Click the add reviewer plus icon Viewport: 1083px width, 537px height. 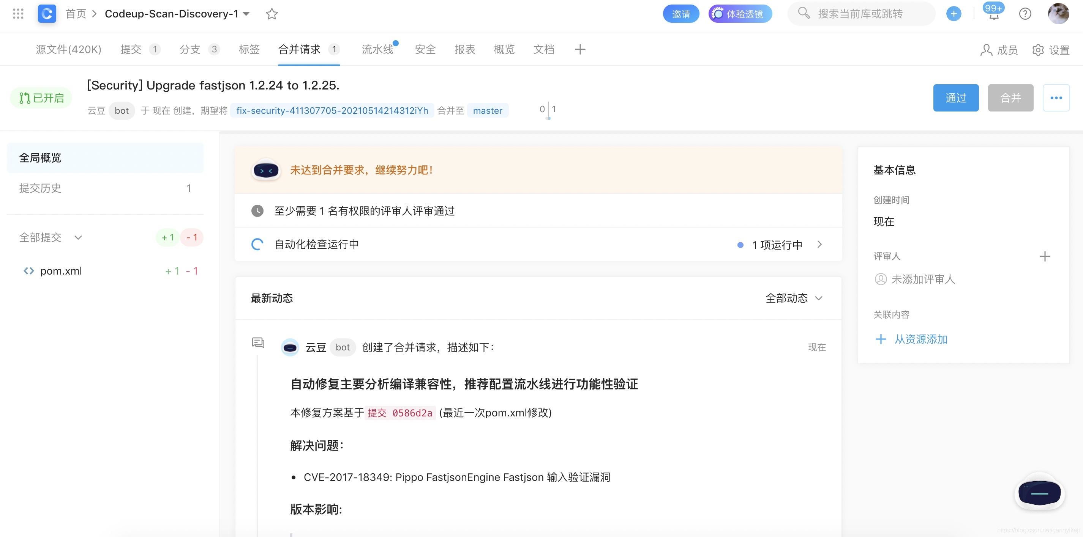click(x=1045, y=256)
